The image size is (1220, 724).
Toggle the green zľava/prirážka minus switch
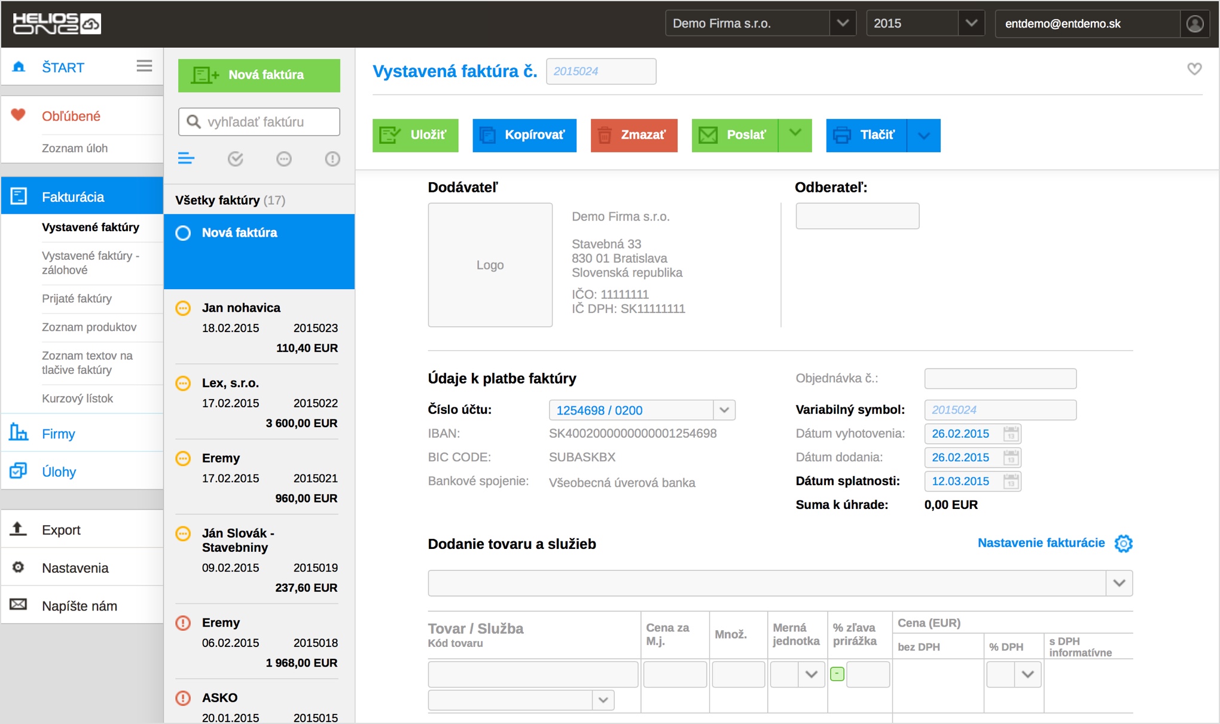tap(837, 674)
